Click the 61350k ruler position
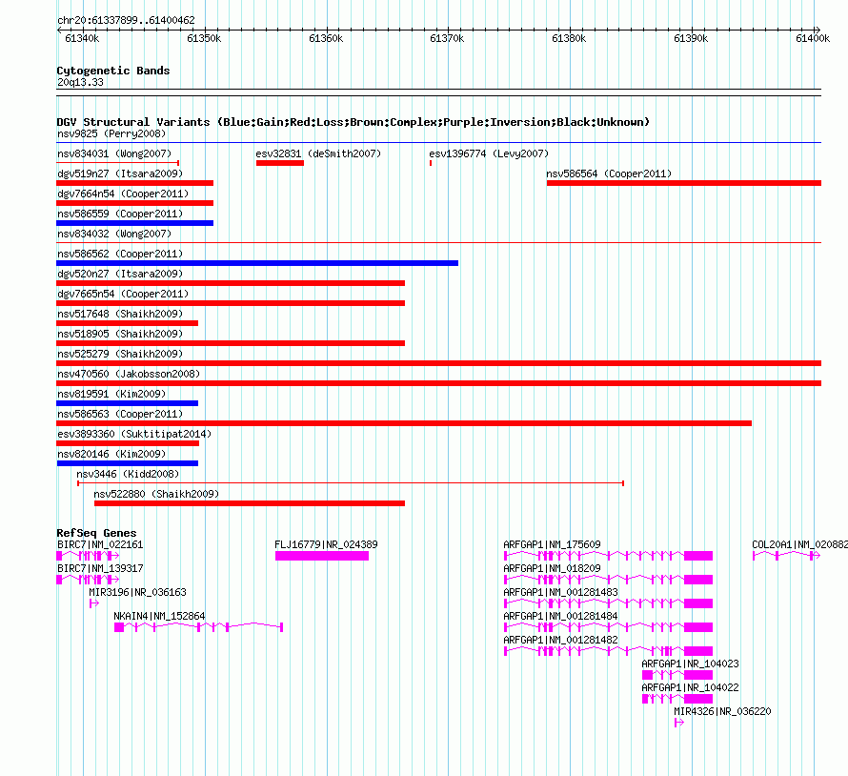 pos(204,38)
